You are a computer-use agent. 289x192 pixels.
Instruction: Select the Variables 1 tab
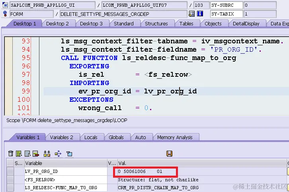(x=28, y=137)
